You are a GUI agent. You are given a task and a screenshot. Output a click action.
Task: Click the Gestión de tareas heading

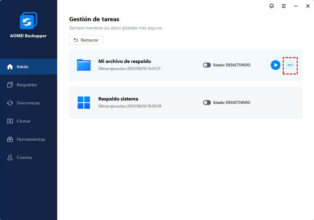click(x=94, y=19)
